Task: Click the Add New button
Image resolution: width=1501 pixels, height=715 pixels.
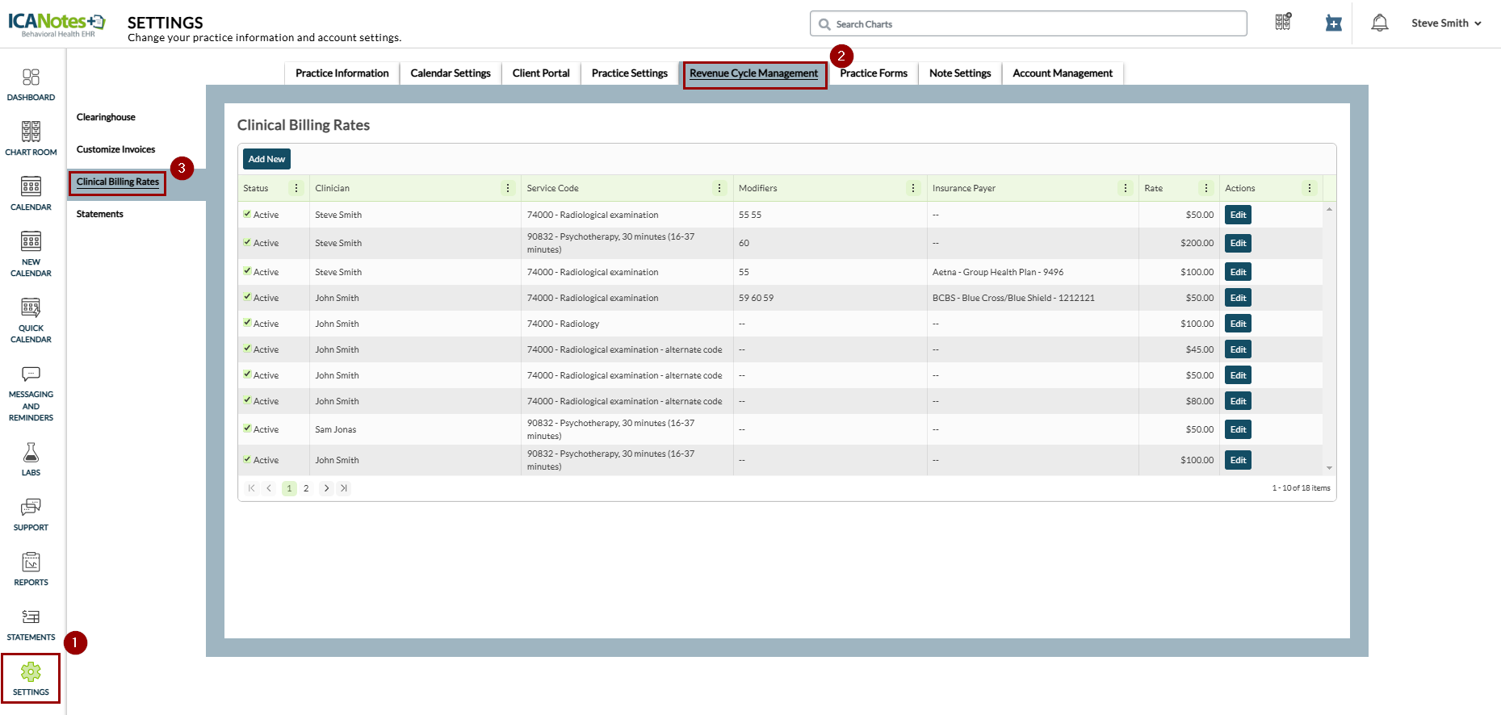Action: [x=266, y=159]
